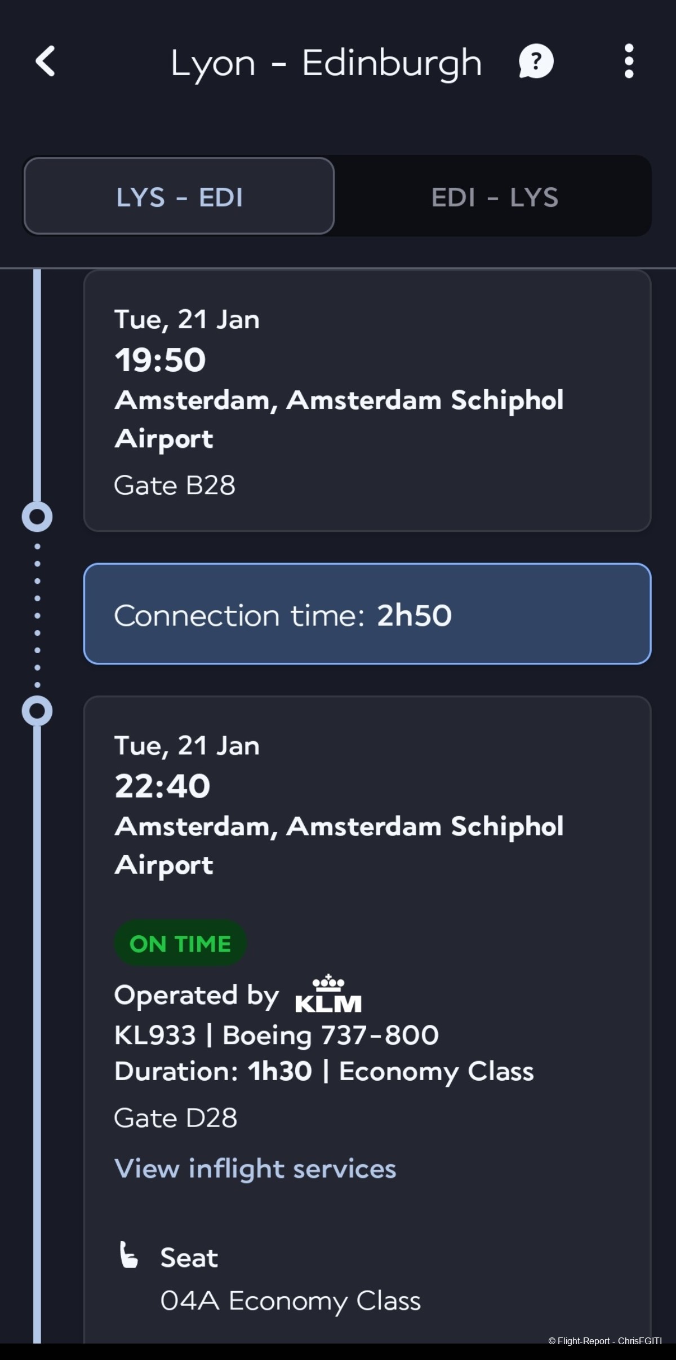Image resolution: width=676 pixels, height=1360 pixels.
Task: Tap Gate B28 on arrival card
Action: 175,485
